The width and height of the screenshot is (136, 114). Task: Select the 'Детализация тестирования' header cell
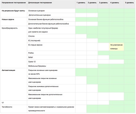point(51,4)
